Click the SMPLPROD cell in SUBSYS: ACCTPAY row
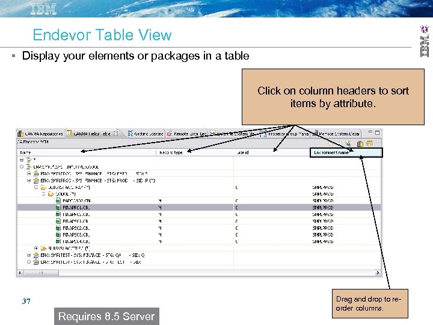The width and height of the screenshot is (433, 325). 323,187
